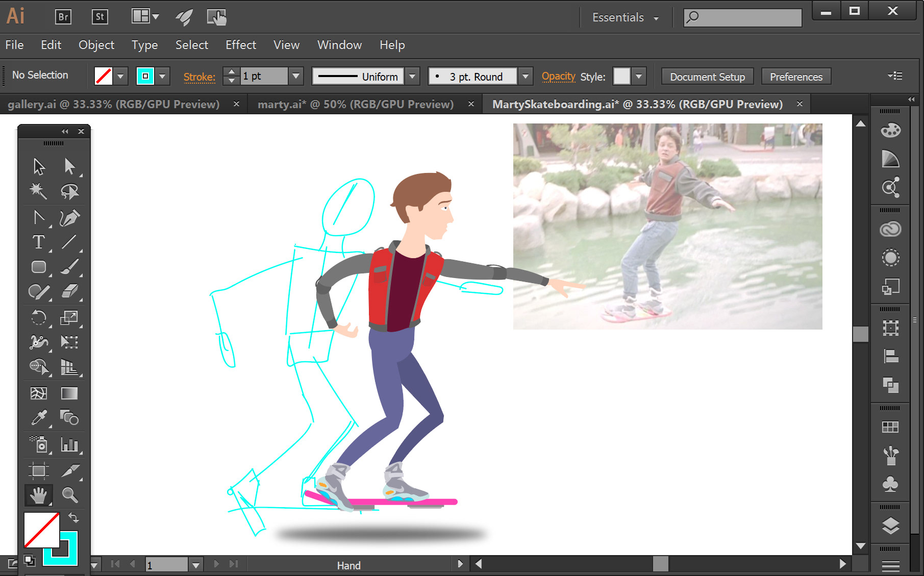Click the Preferences button
924x576 pixels.
796,77
